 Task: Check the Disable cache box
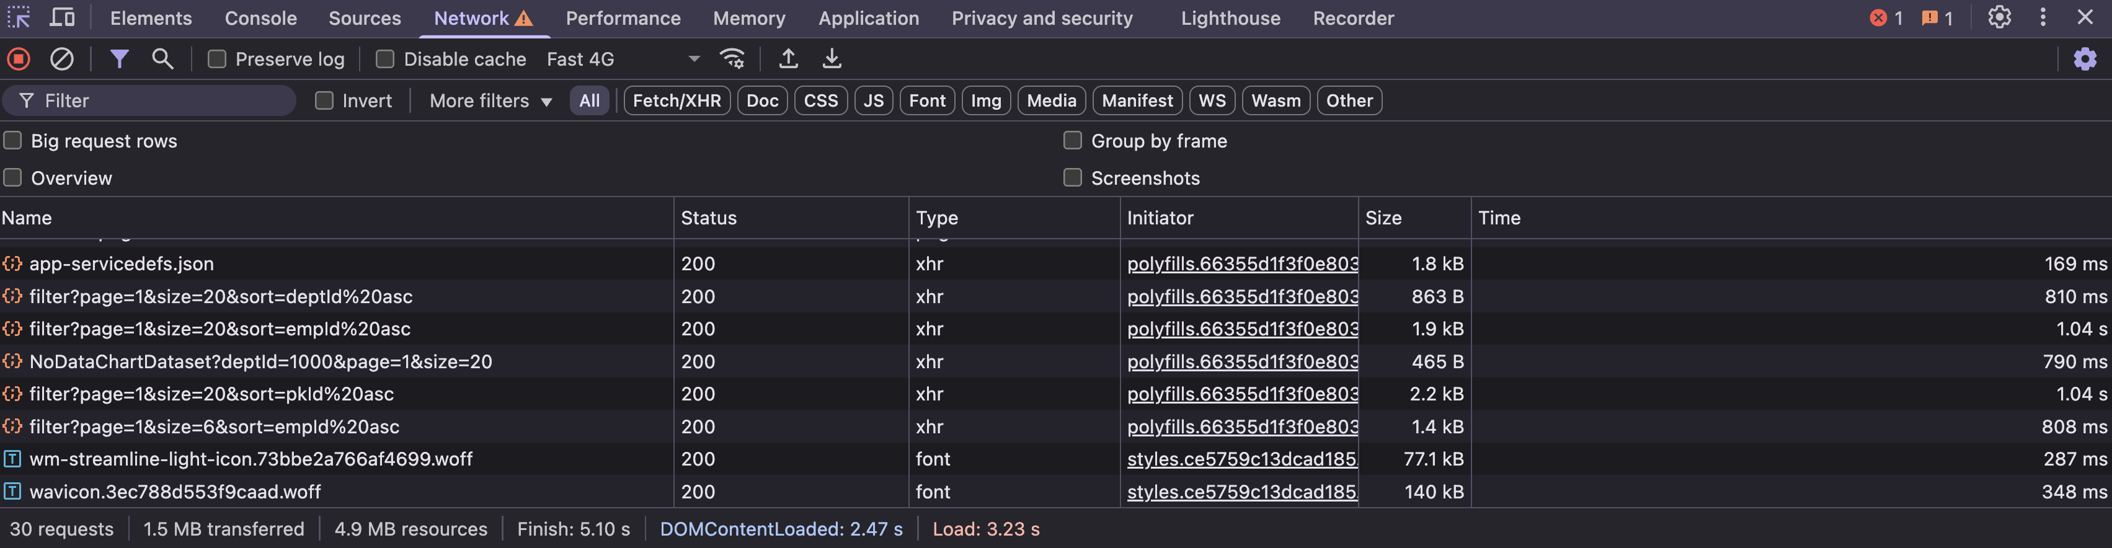384,59
